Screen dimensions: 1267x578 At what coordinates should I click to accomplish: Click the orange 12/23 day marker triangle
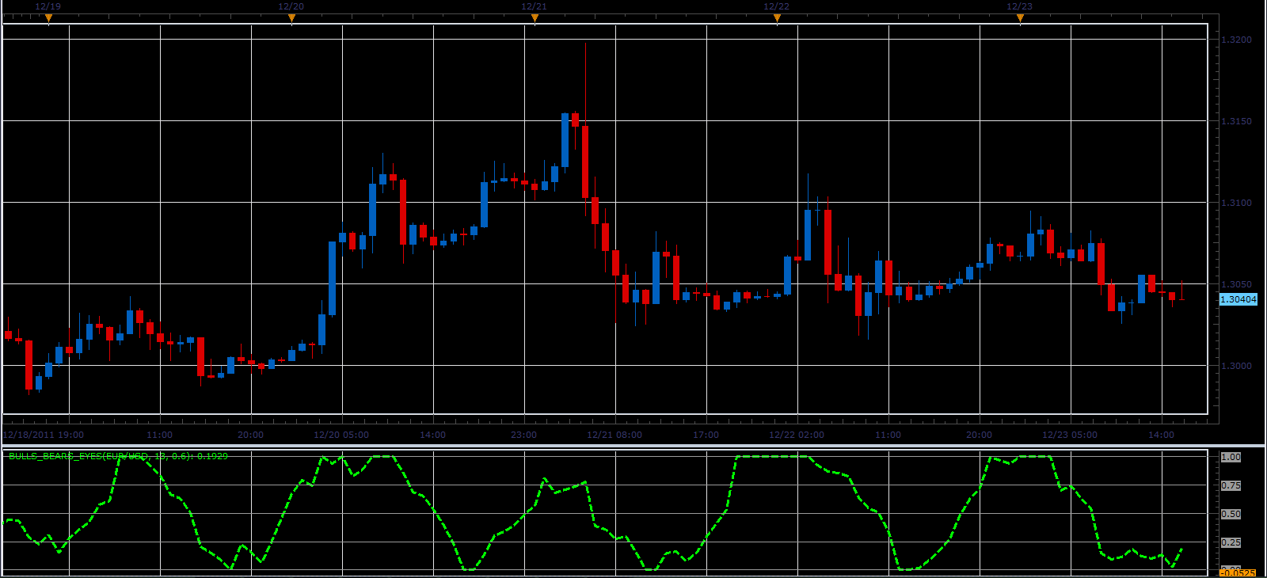pos(1020,17)
